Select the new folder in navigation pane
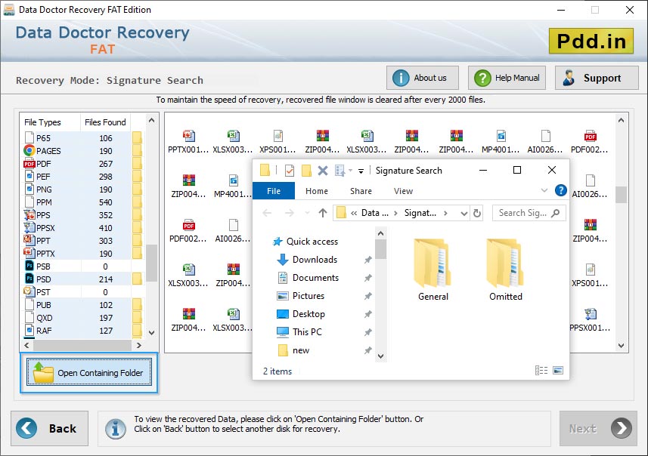The height and width of the screenshot is (456, 648). 294,350
